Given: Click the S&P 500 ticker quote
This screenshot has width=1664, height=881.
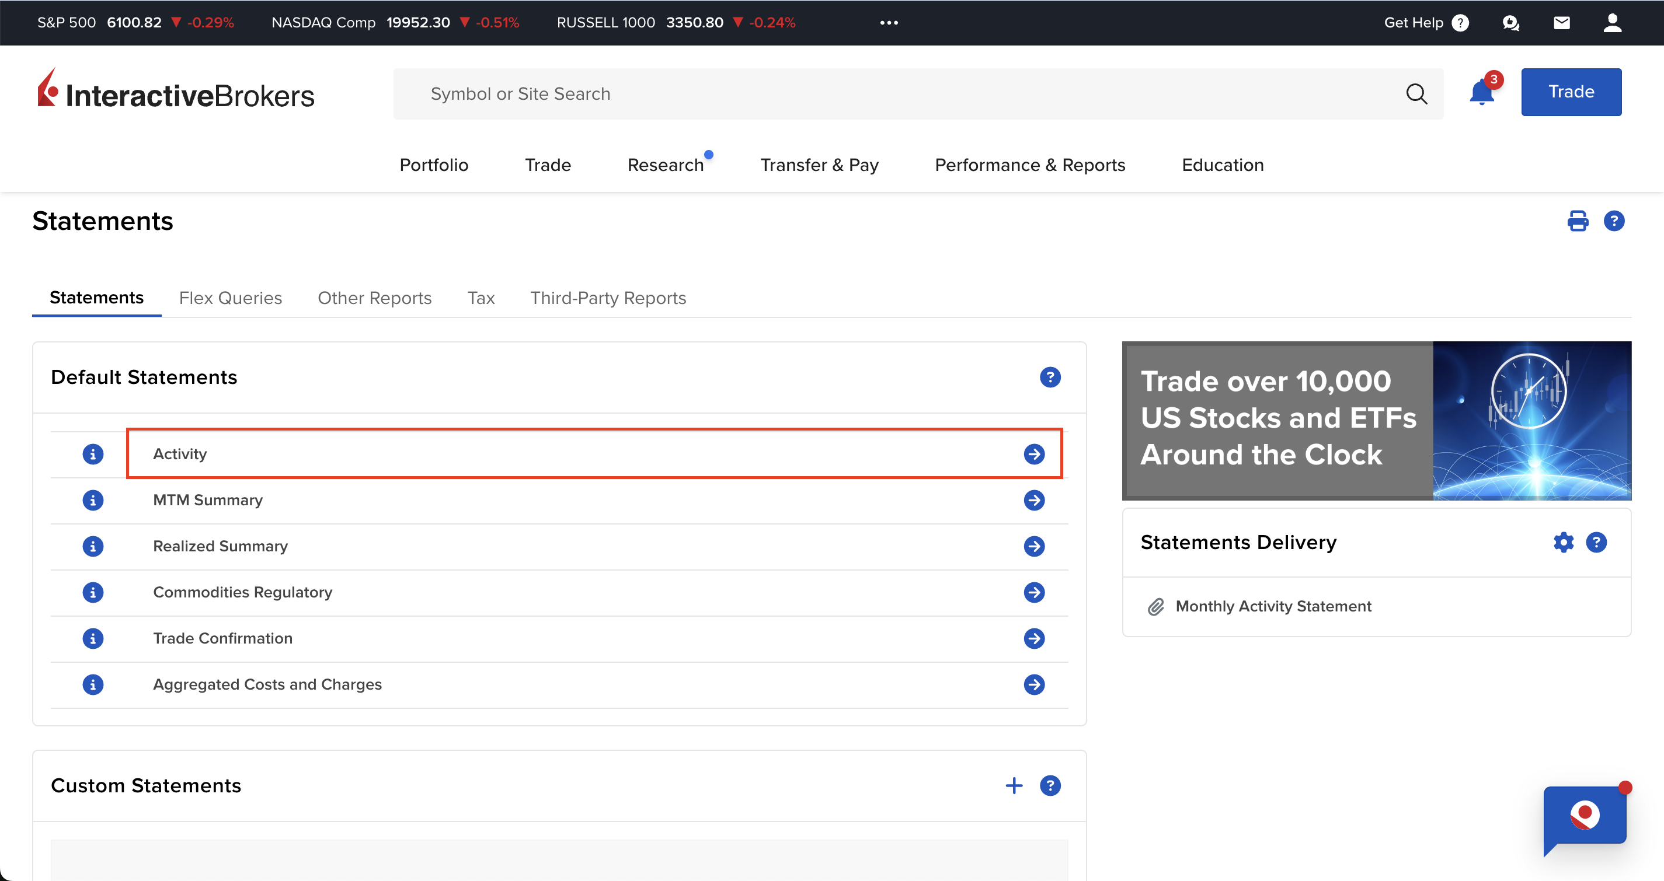Looking at the screenshot, I should [x=135, y=23].
